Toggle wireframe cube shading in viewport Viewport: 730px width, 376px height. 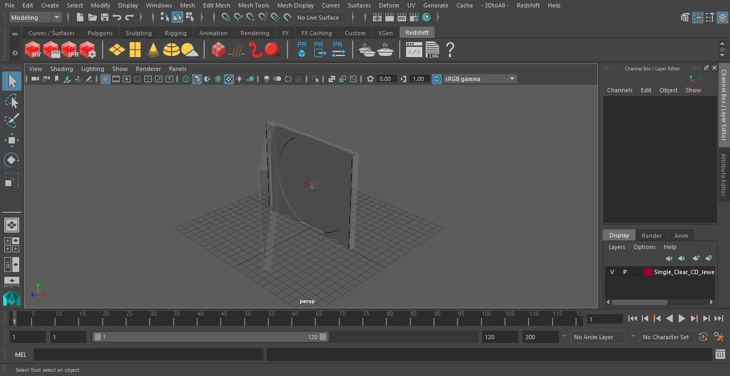[x=185, y=79]
